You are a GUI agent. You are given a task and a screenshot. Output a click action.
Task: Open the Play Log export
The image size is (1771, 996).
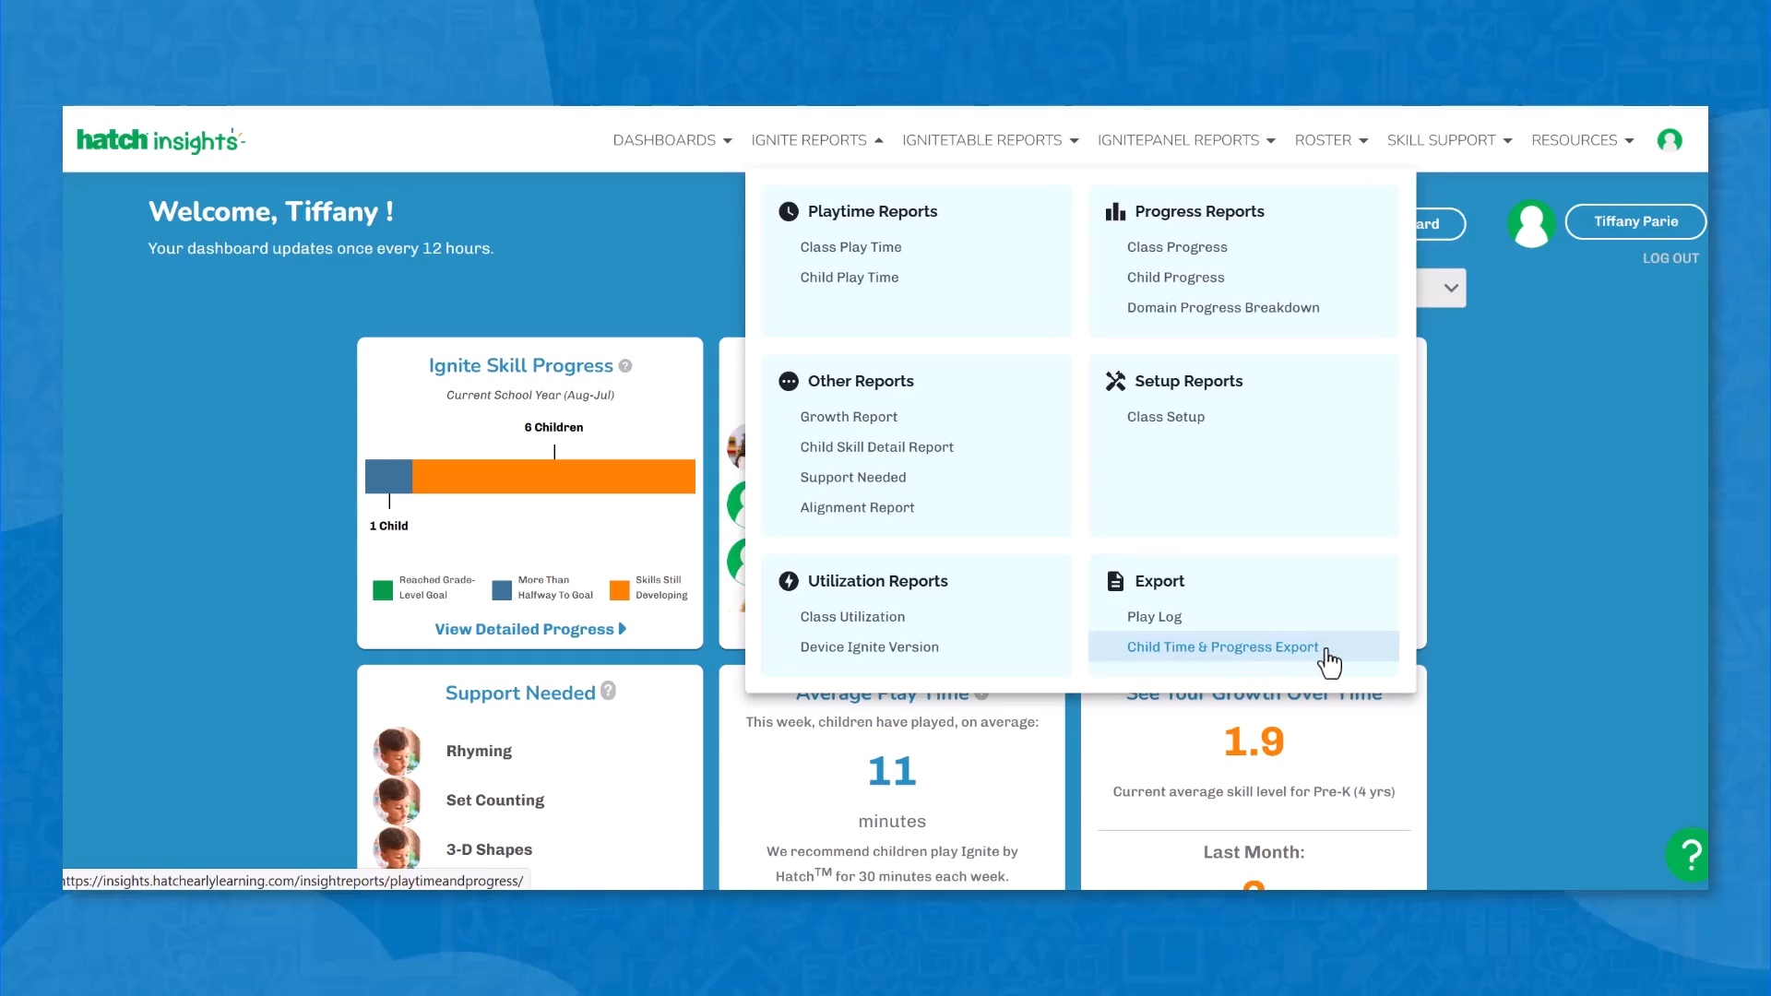click(x=1154, y=617)
